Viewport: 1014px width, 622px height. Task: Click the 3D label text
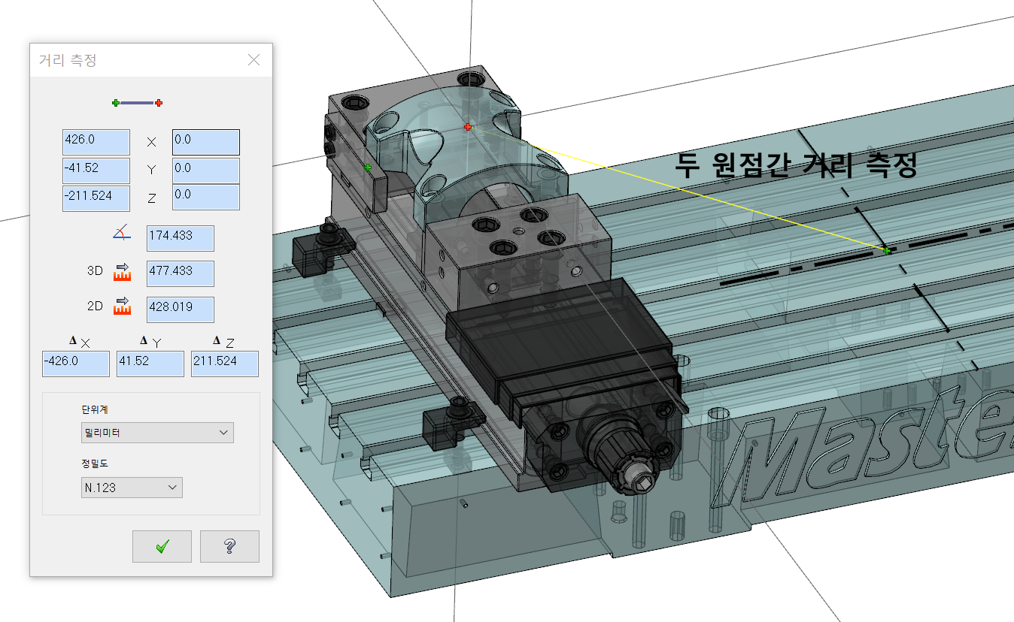click(x=95, y=271)
